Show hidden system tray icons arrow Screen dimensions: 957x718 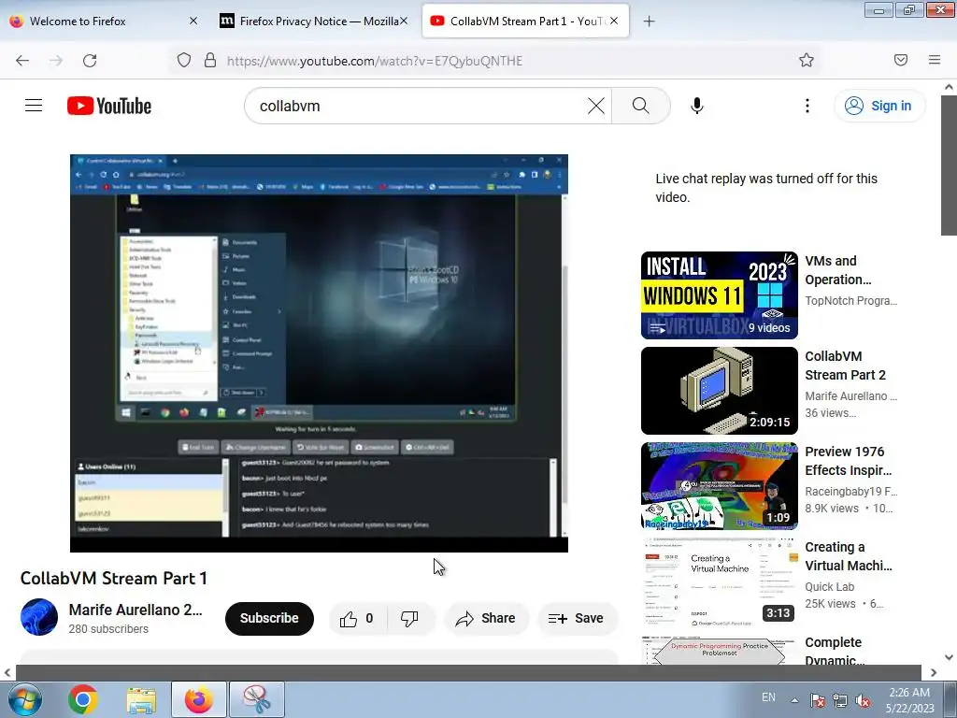click(794, 700)
